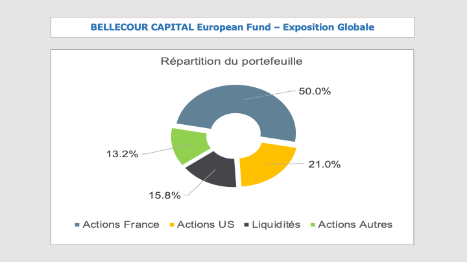Click the leader line of the 50.0% label
467x262 pixels.
(272, 95)
